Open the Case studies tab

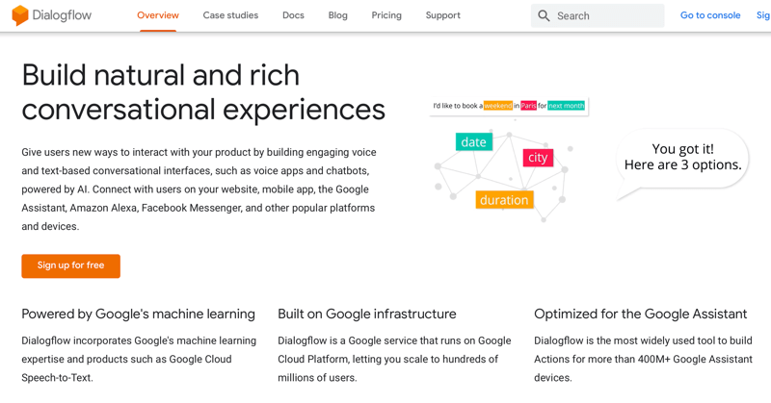pos(230,15)
